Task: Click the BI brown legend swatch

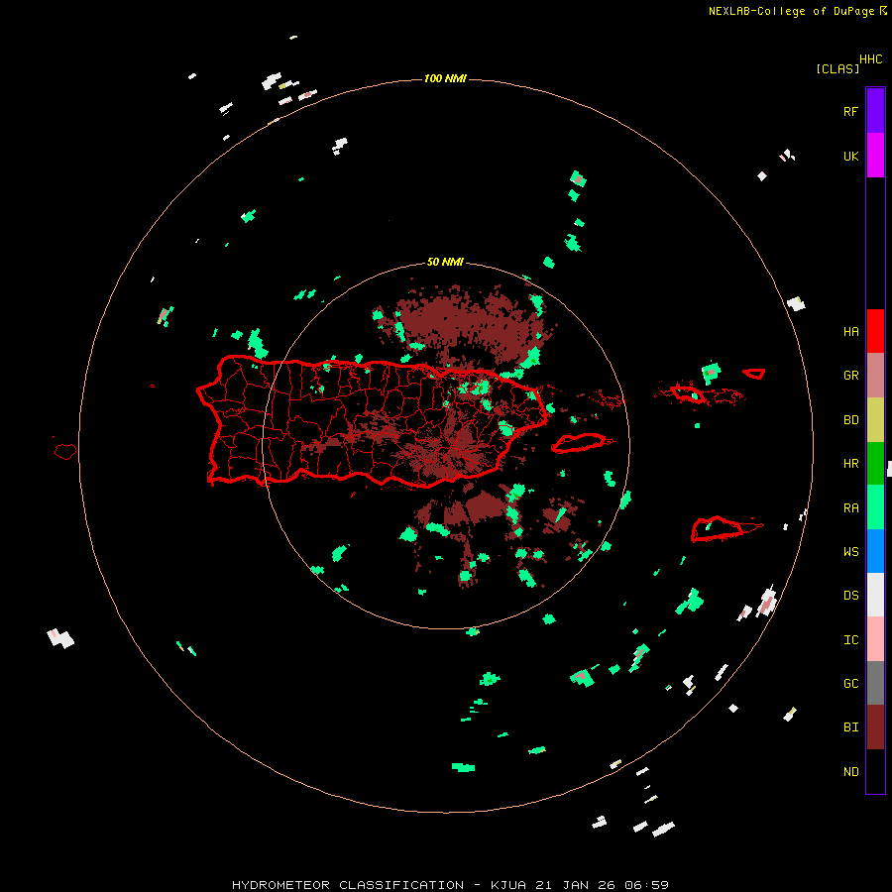Action: click(x=875, y=727)
